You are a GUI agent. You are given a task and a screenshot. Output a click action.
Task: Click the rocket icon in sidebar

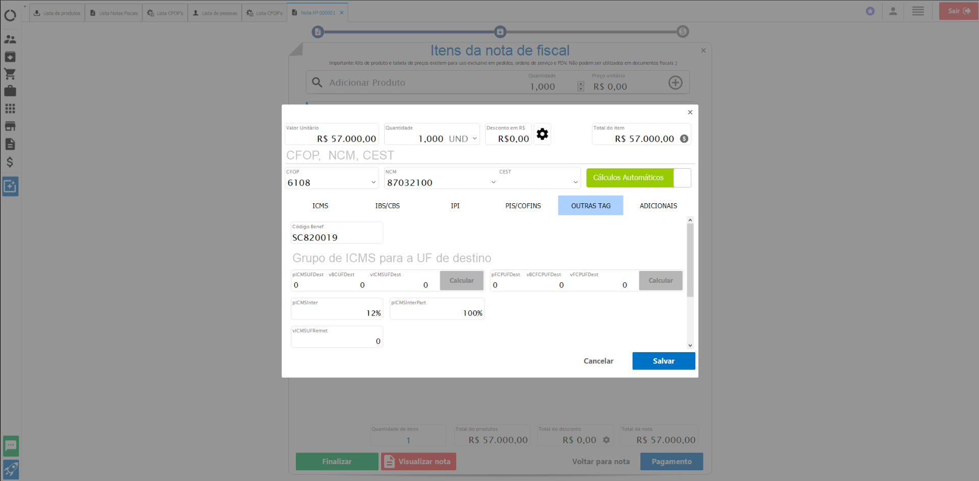11,469
